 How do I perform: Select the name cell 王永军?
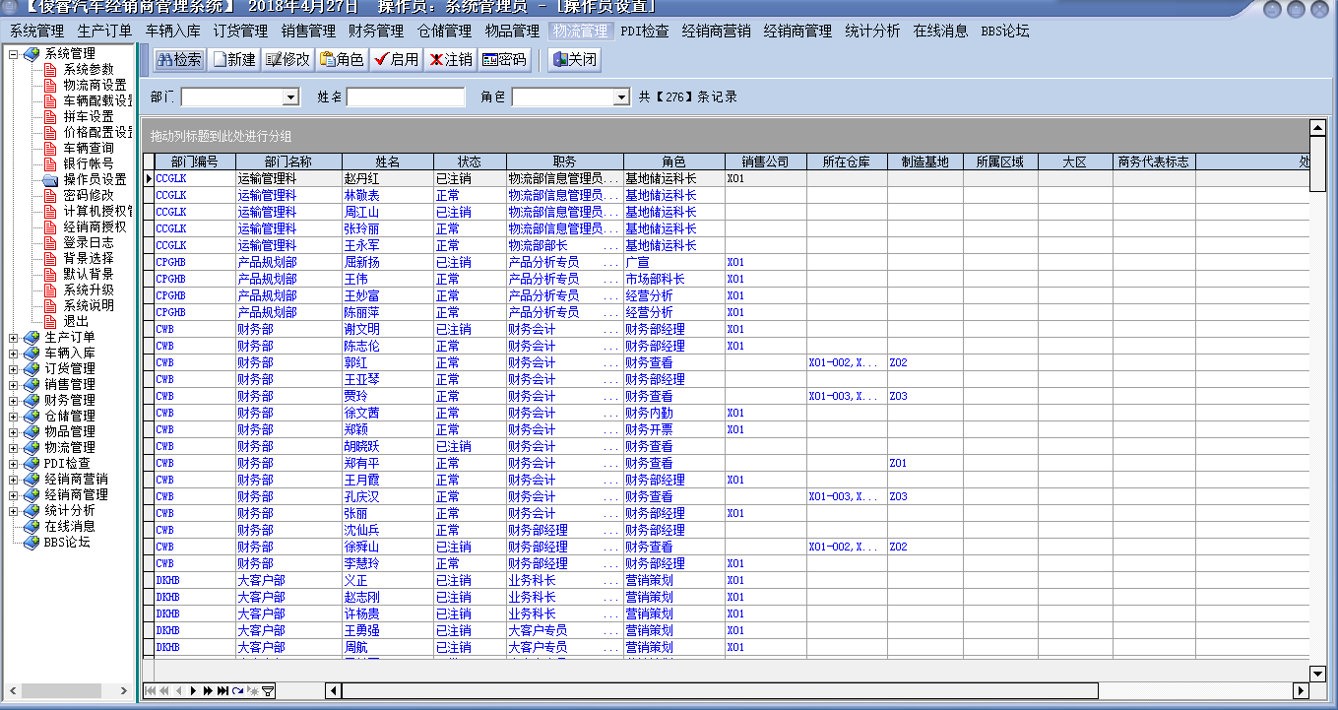(x=387, y=245)
